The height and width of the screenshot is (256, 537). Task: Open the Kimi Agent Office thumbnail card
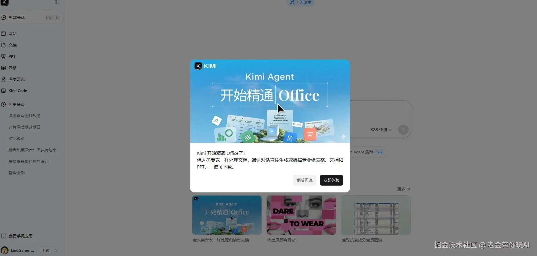(x=227, y=215)
